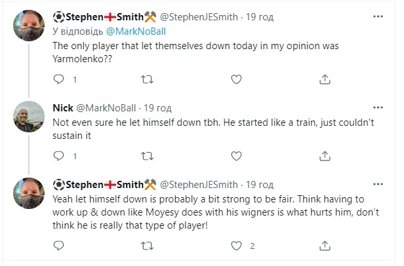Image resolution: width=404 pixels, height=266 pixels.
Task: Reply to Stephen Smith's first tweet
Action: click(58, 79)
